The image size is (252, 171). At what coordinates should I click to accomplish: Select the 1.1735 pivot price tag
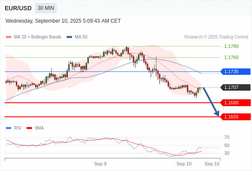click(x=235, y=71)
